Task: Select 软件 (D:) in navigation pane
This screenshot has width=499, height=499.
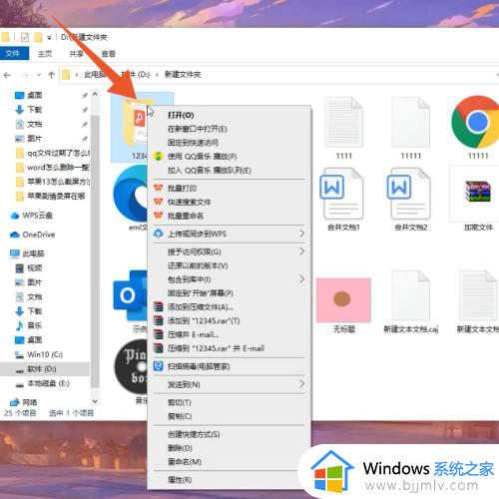Action: click(45, 369)
